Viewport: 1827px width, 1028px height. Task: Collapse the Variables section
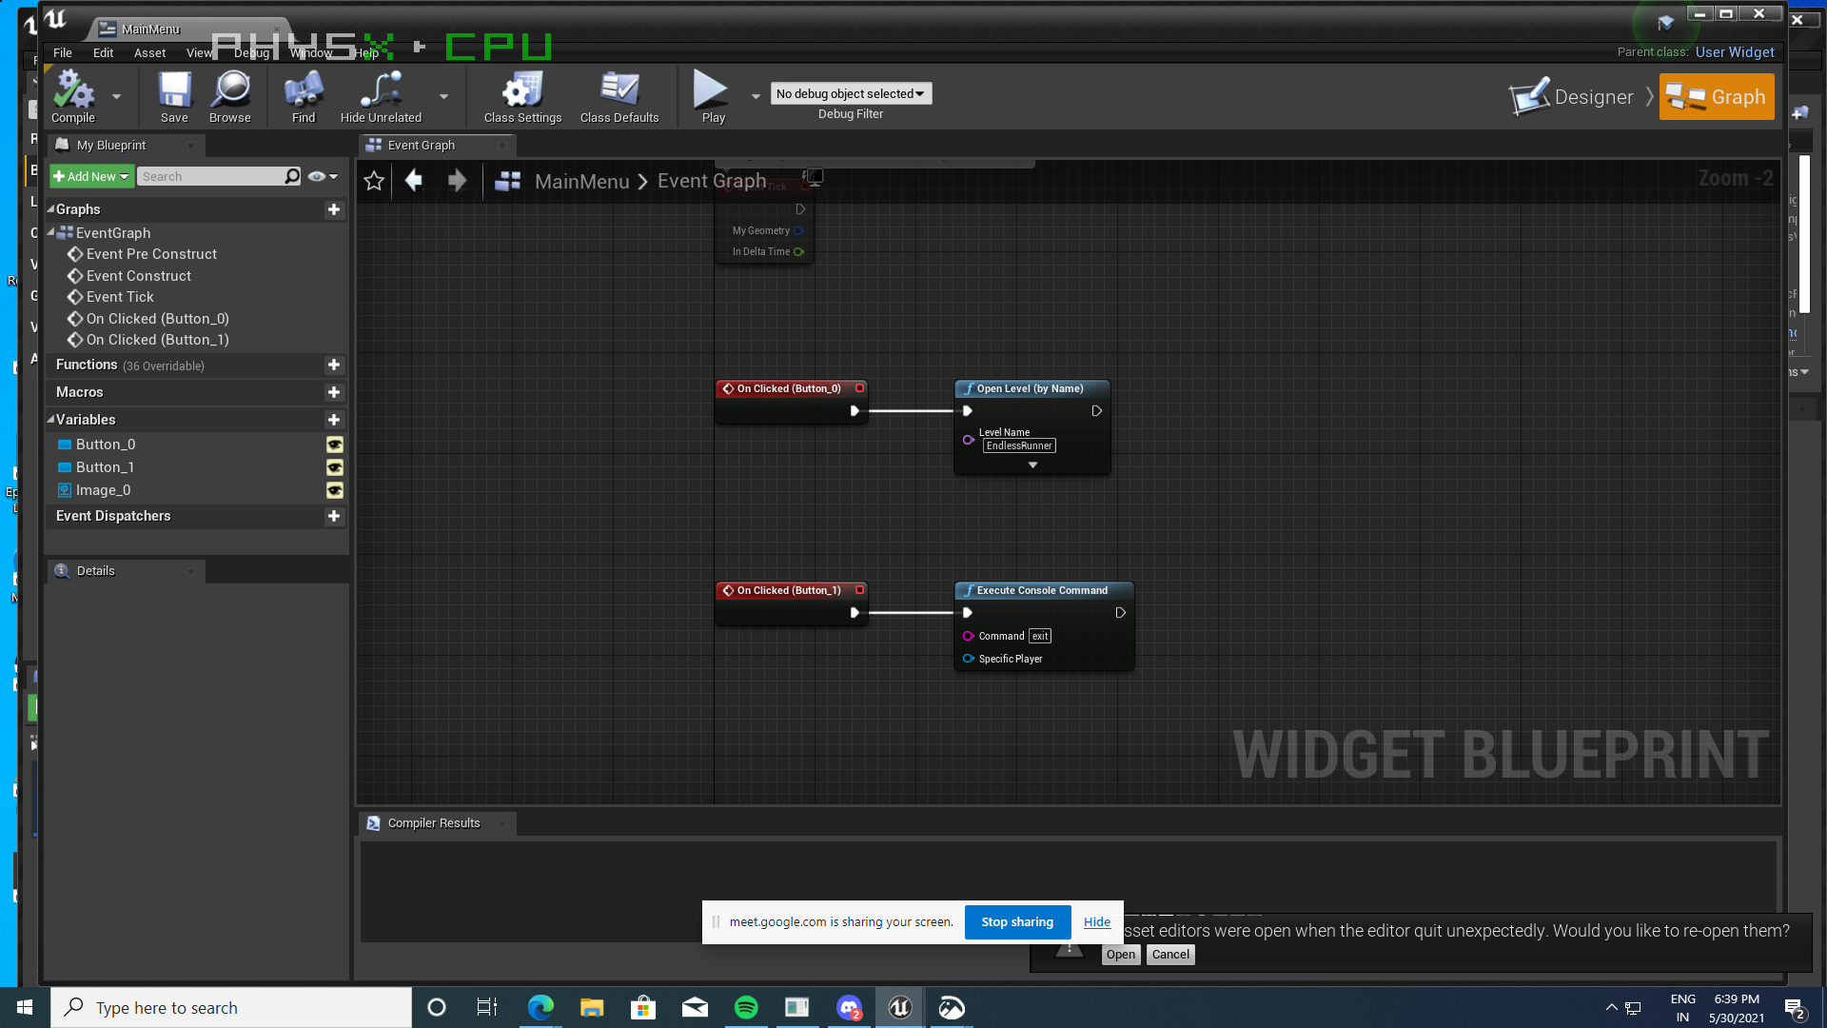click(51, 420)
